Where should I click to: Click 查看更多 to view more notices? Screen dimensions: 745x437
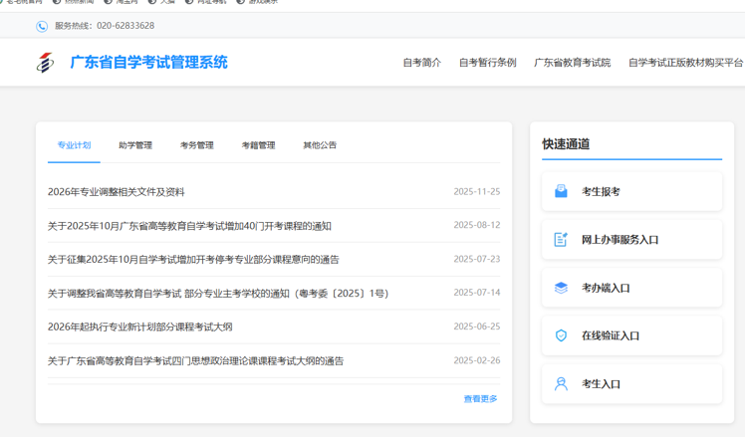(480, 399)
